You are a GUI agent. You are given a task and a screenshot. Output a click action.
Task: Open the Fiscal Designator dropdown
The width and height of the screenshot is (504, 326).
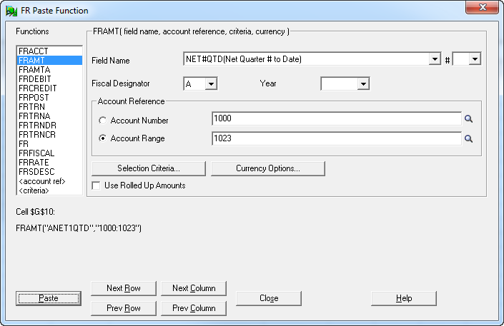pyautogui.click(x=210, y=84)
